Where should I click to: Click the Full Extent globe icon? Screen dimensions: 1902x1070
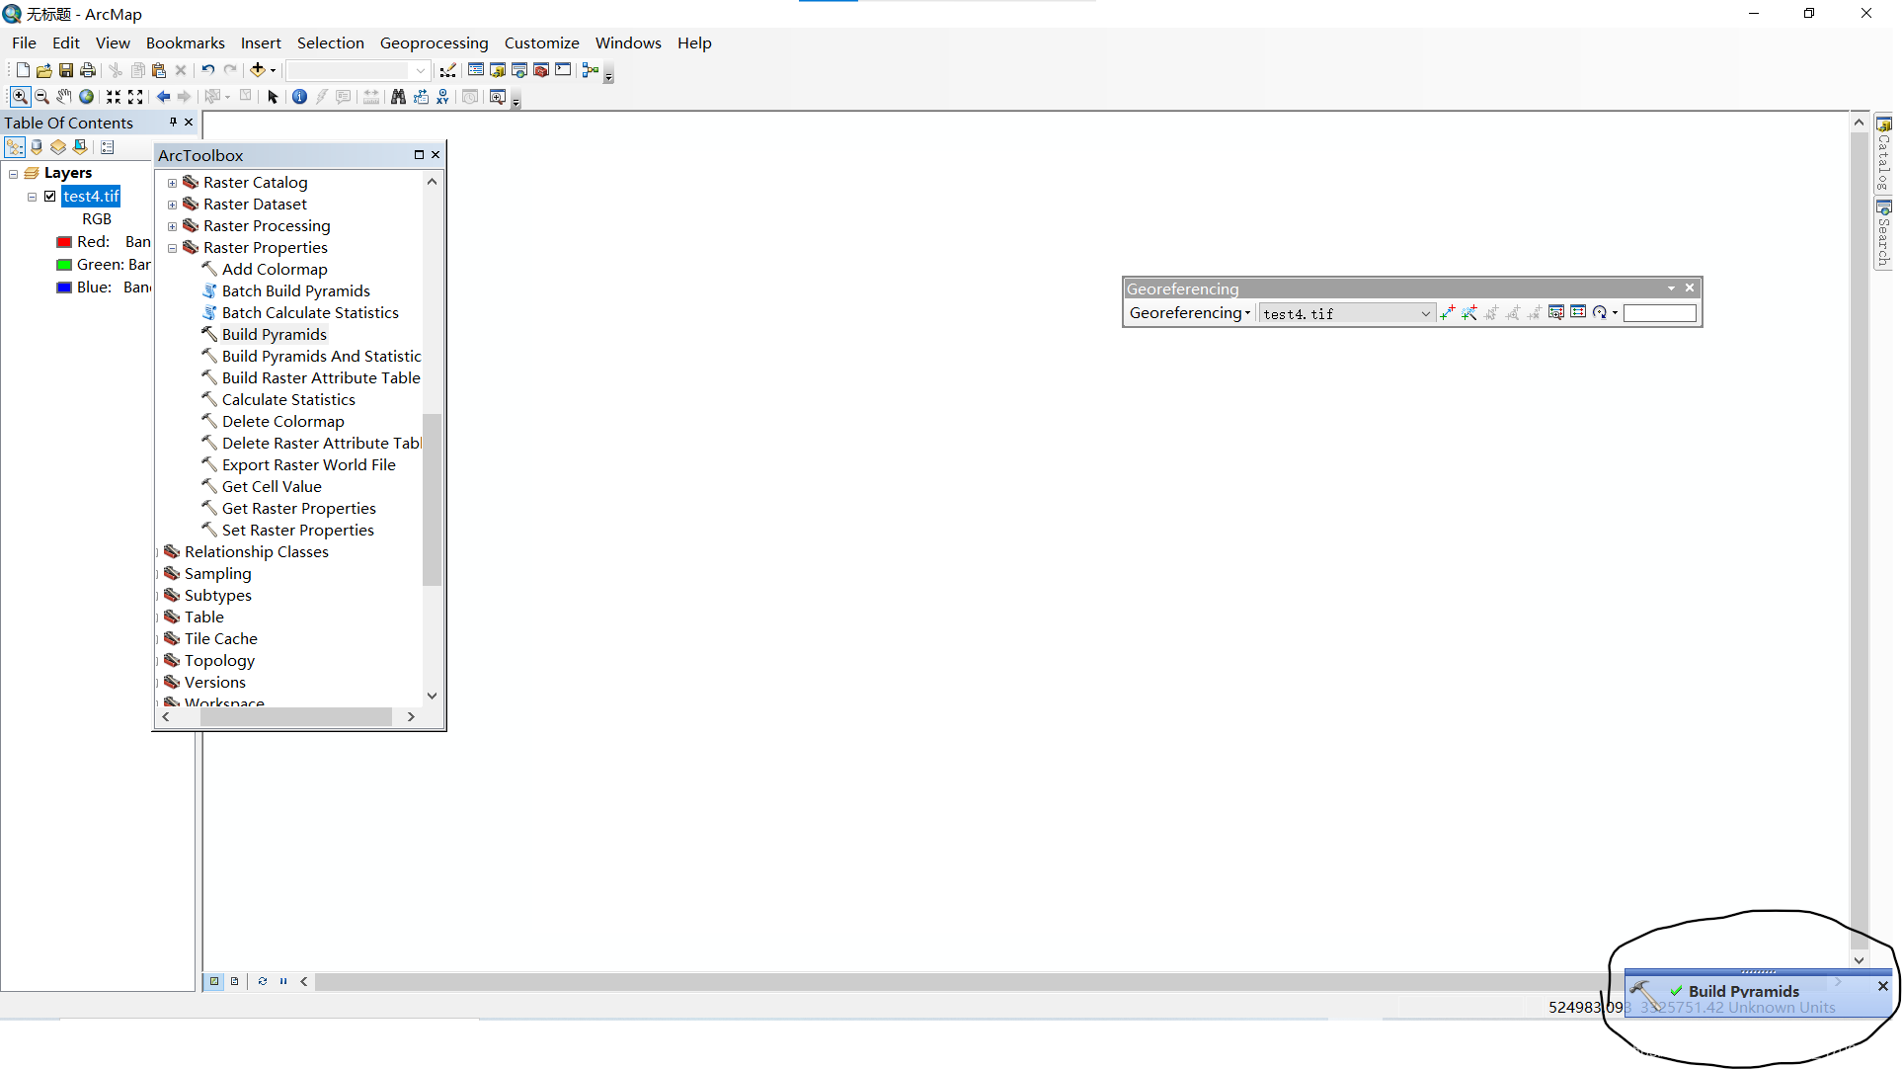tap(87, 97)
